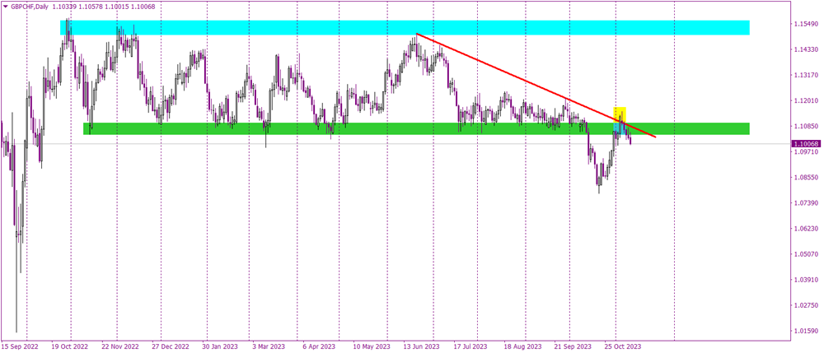Click the GBPCHF,Daily chart title
This screenshot has width=824, height=353.
click(x=29, y=5)
